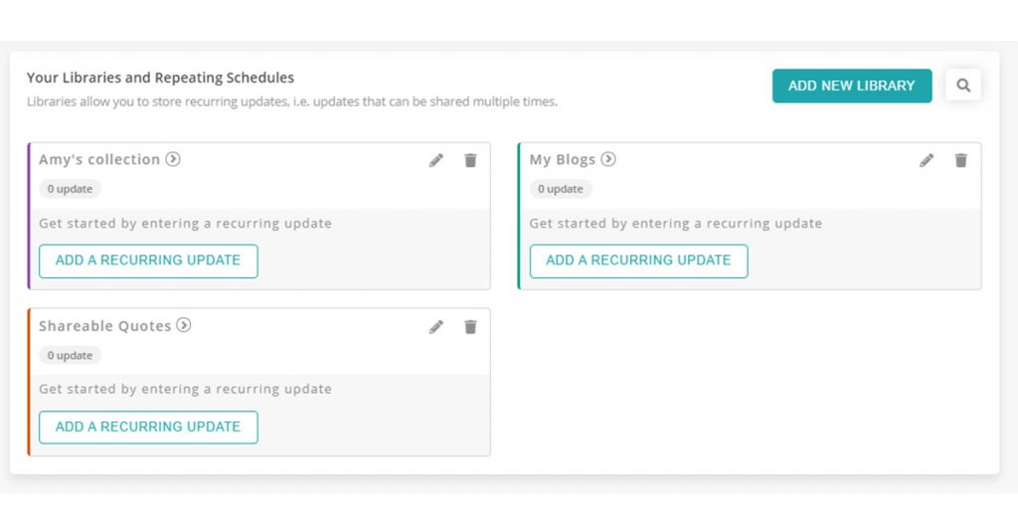Click 0 update badge in Amy's collection
This screenshot has width=1018, height=509.
coord(71,189)
